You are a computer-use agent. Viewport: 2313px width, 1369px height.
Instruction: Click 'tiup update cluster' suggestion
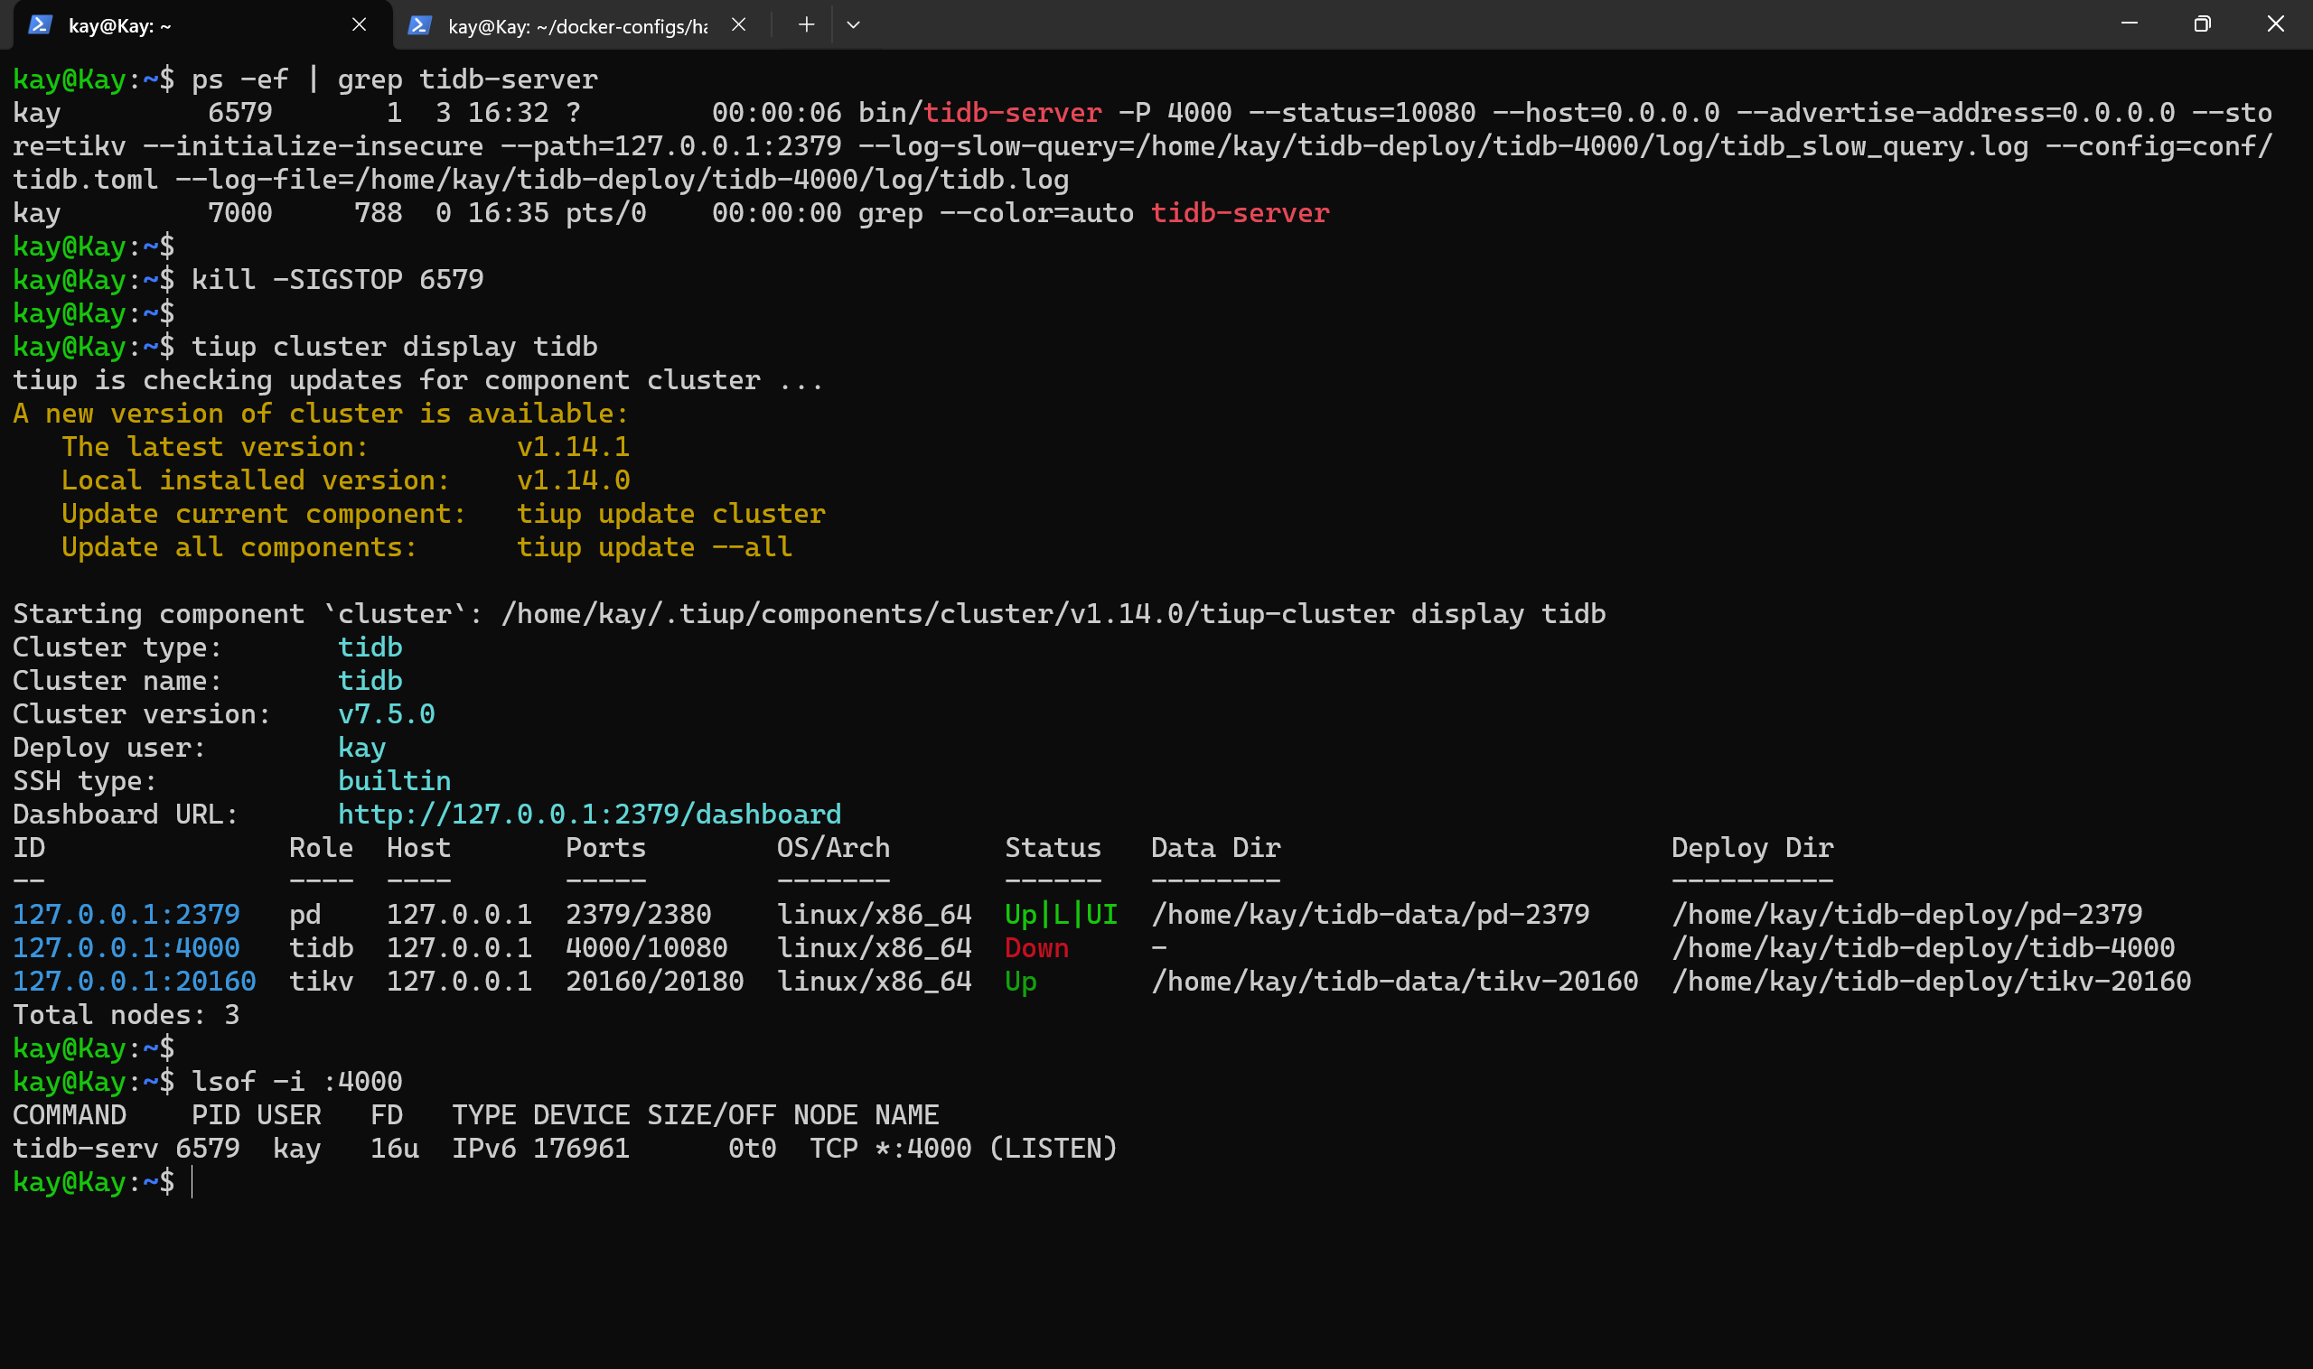click(x=671, y=514)
